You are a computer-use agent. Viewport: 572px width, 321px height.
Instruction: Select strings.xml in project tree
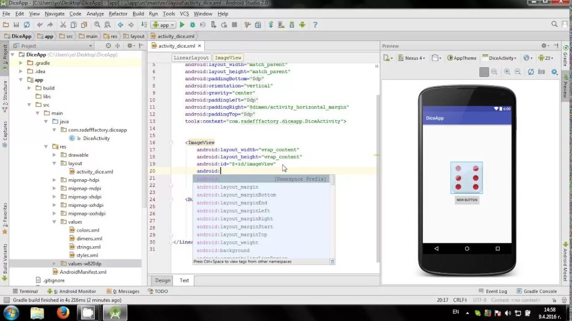tap(88, 247)
